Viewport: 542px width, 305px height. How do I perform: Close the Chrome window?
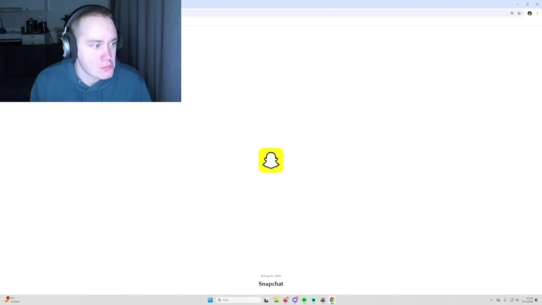(x=537, y=4)
